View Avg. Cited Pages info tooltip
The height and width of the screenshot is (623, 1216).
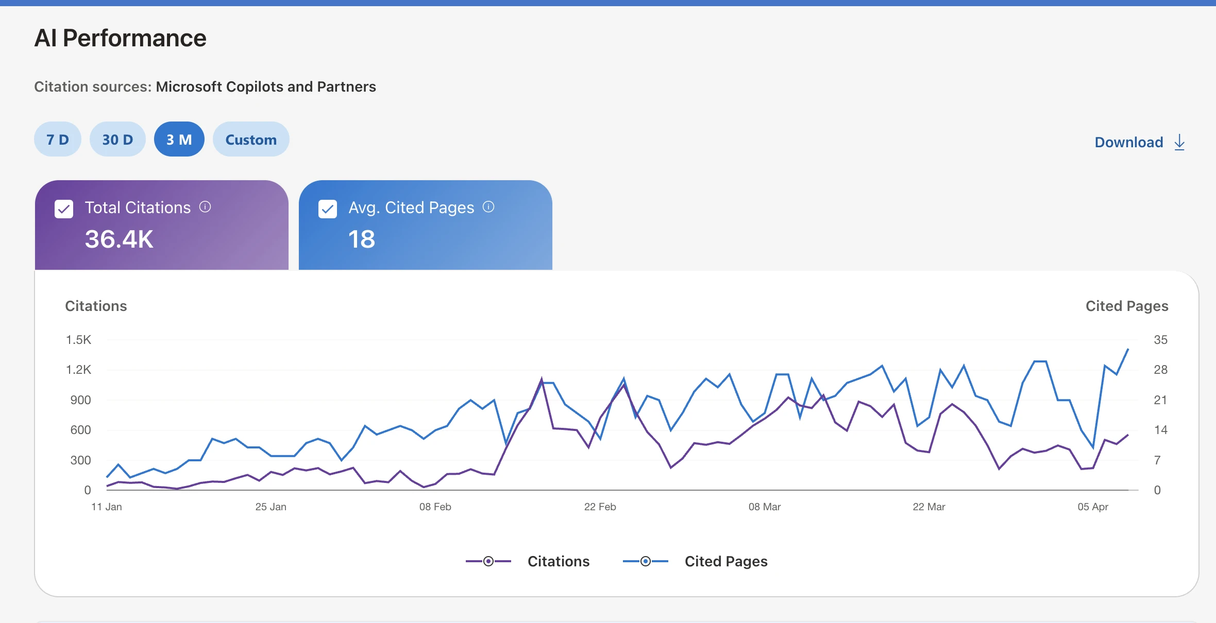(x=488, y=207)
